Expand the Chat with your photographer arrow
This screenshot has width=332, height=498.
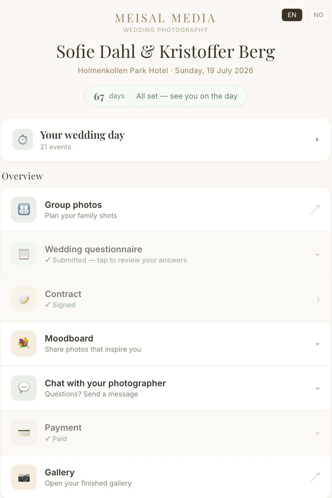[x=317, y=389]
